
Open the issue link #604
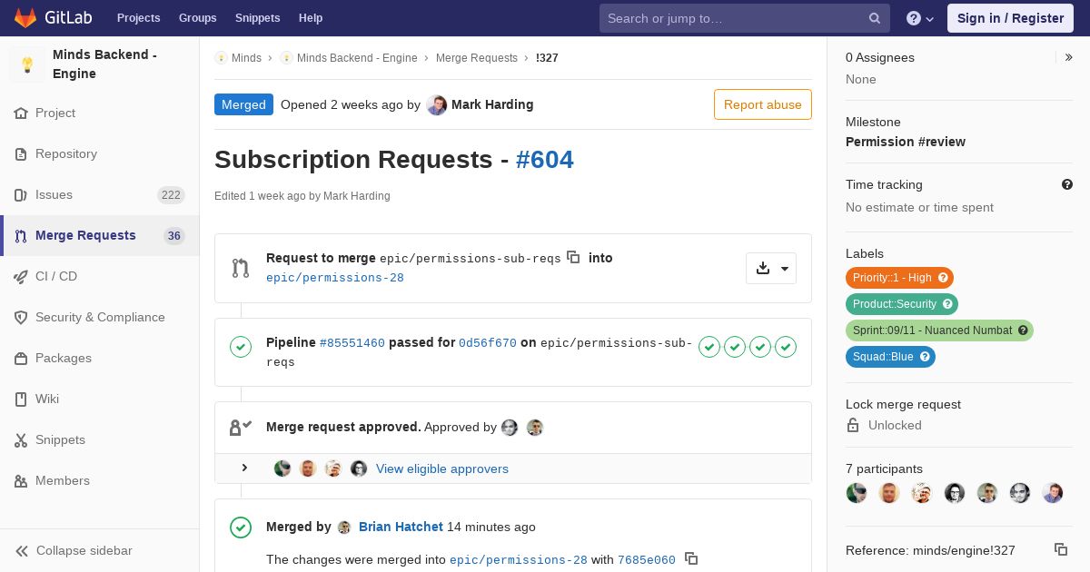545,160
